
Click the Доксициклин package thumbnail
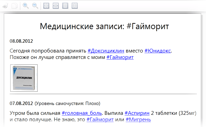(x=24, y=78)
